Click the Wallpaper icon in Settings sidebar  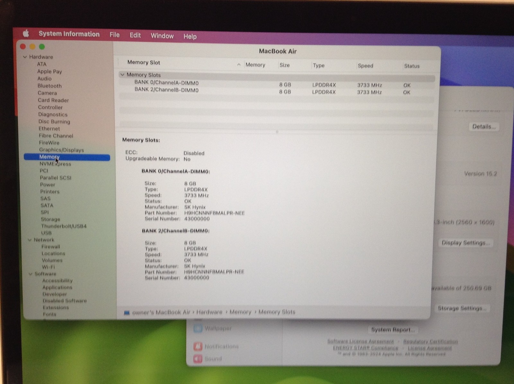click(198, 328)
